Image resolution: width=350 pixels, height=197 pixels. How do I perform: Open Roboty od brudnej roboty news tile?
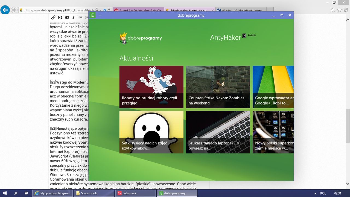coord(151,87)
